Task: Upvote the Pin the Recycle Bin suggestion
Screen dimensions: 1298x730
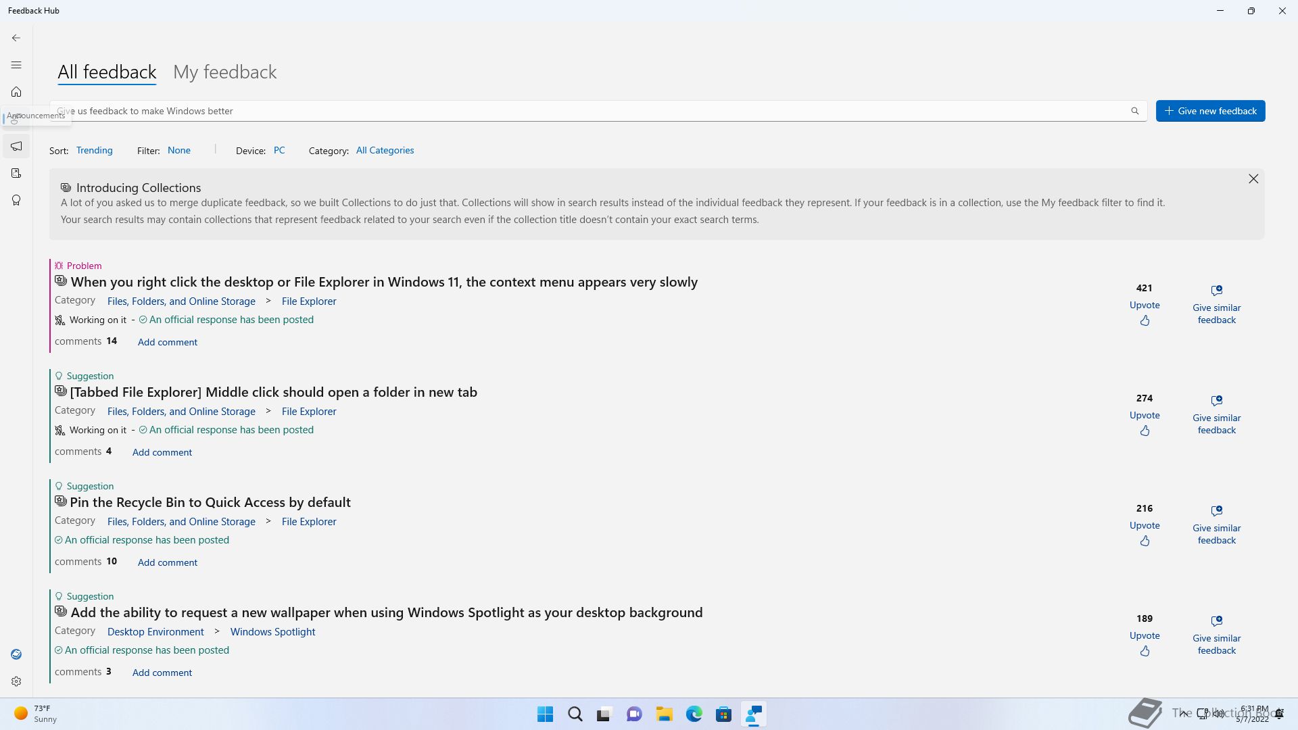Action: pyautogui.click(x=1145, y=533)
